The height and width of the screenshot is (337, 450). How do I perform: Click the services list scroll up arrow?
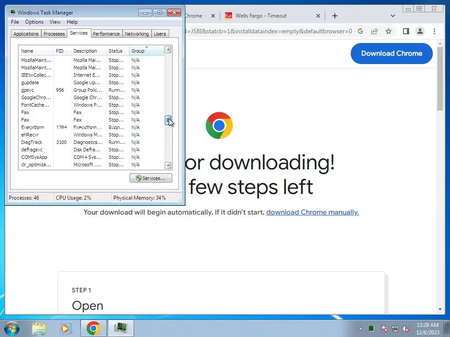[168, 50]
